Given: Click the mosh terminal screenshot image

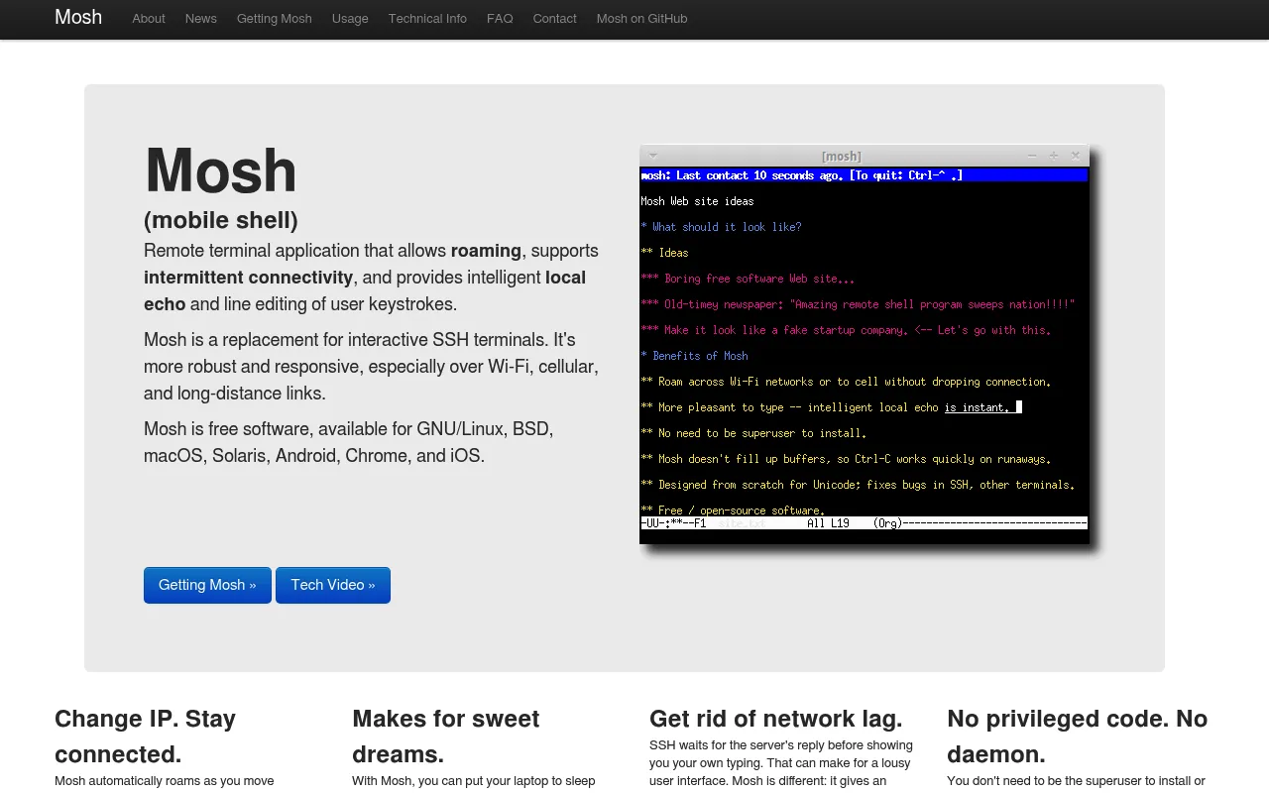Looking at the screenshot, I should pos(865,344).
